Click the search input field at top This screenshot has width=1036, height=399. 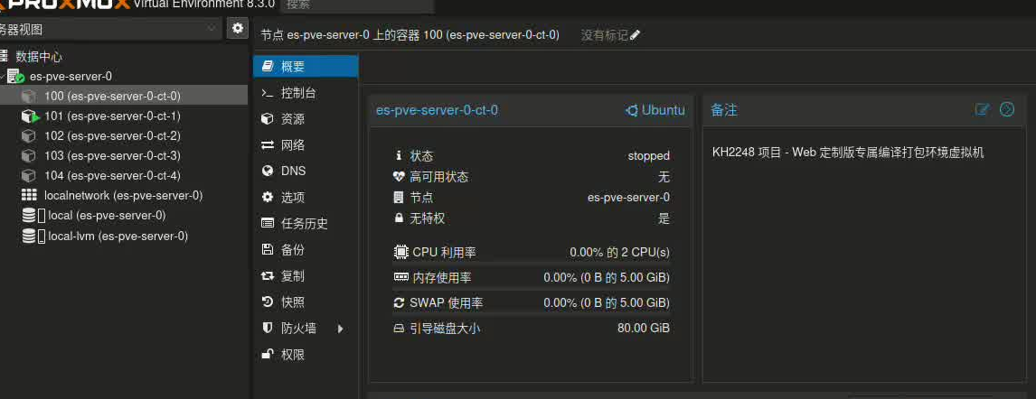point(344,5)
